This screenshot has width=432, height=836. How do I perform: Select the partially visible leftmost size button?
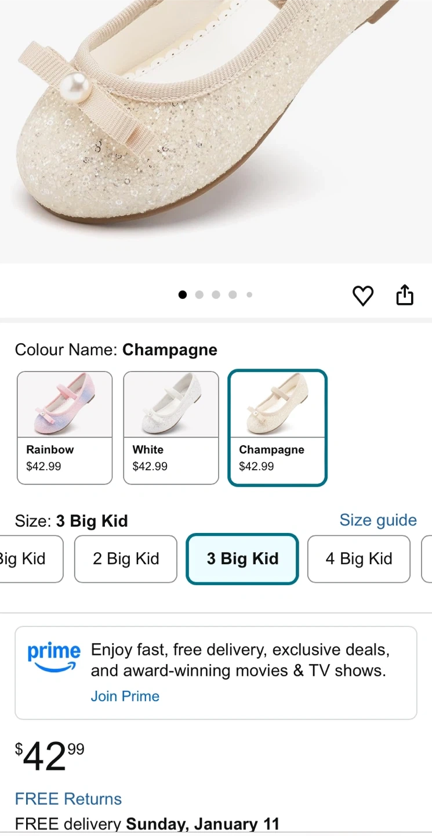29,558
